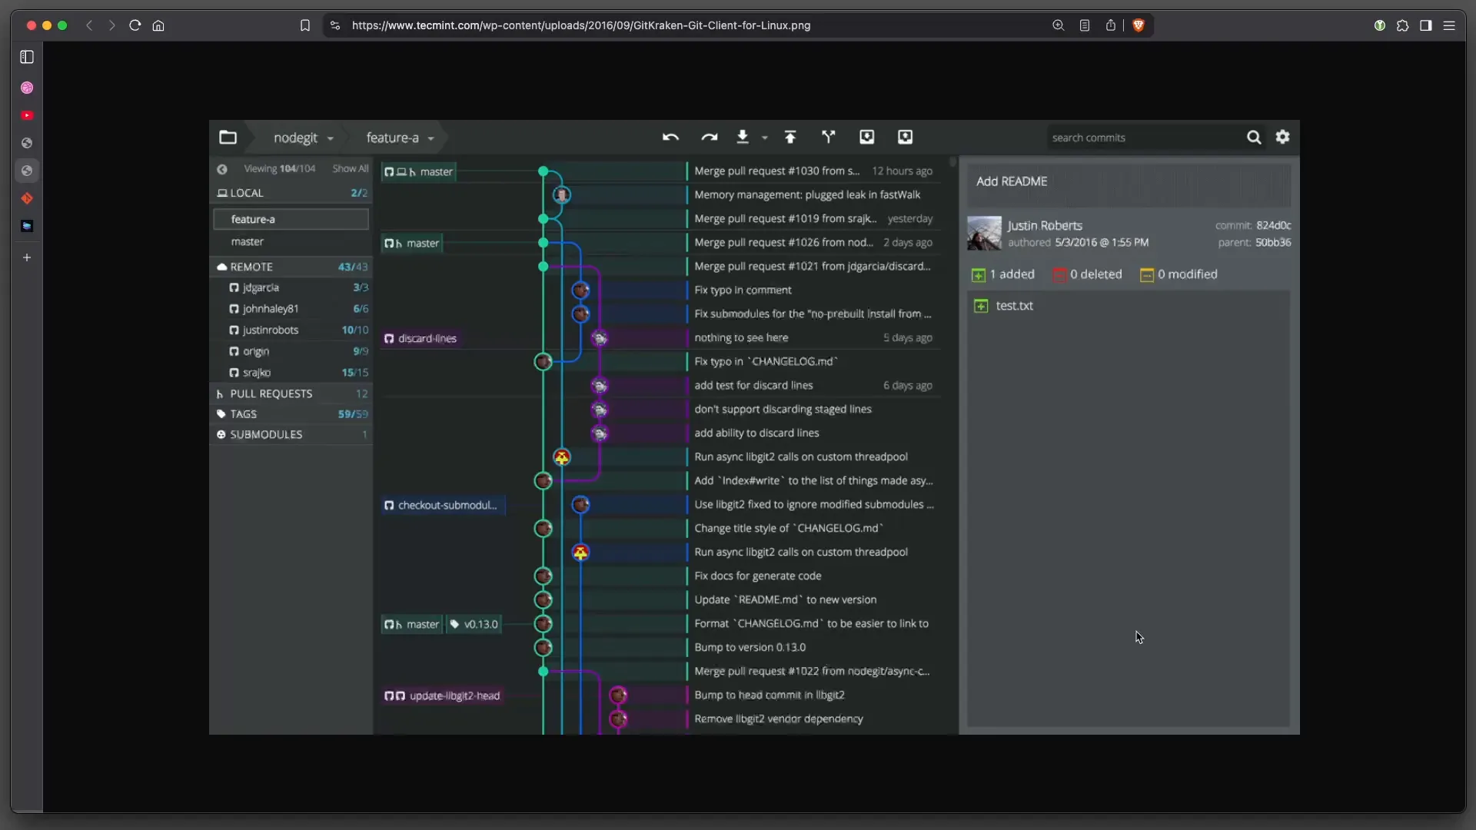Collapse the REMOTE section

[251, 267]
